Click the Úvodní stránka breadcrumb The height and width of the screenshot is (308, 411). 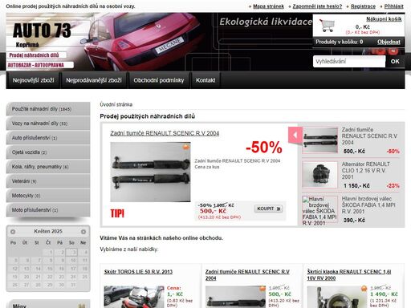(x=116, y=104)
